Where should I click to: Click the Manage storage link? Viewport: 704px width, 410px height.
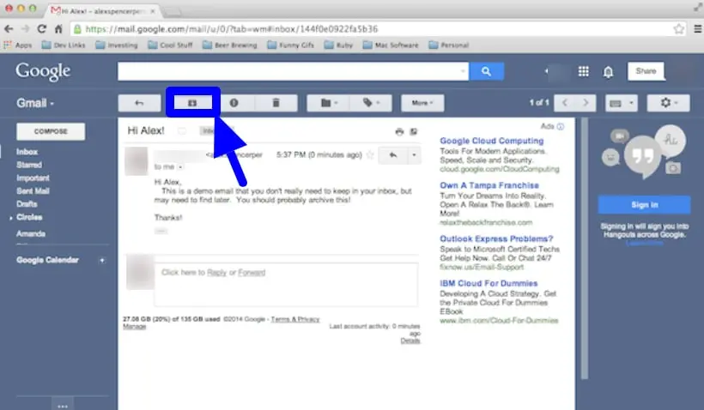pos(135,326)
